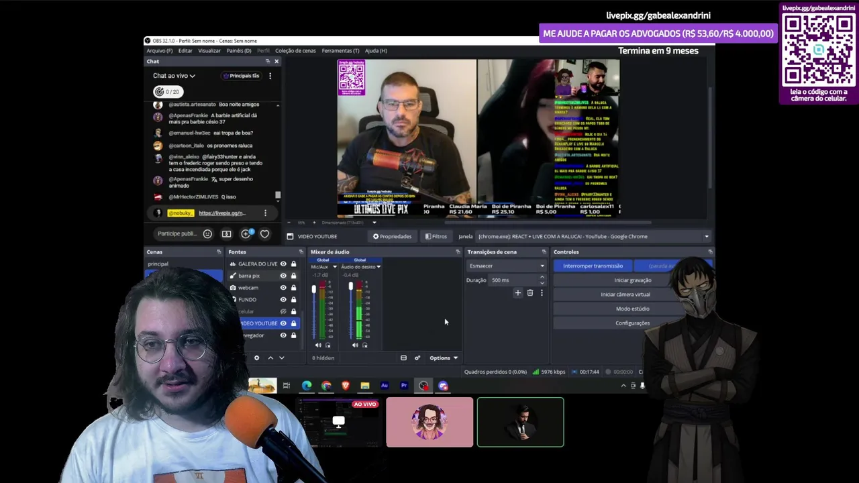The image size is (859, 483).
Task: Open chat options three-dot menu
Action: [x=270, y=76]
